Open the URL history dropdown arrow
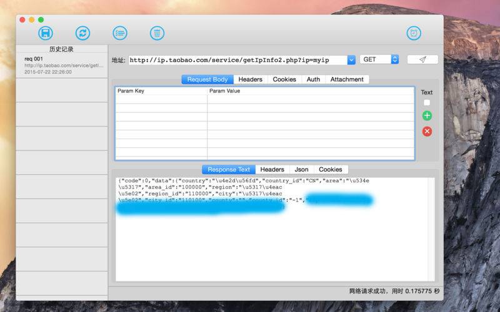Image resolution: width=500 pixels, height=312 pixels. point(351,60)
